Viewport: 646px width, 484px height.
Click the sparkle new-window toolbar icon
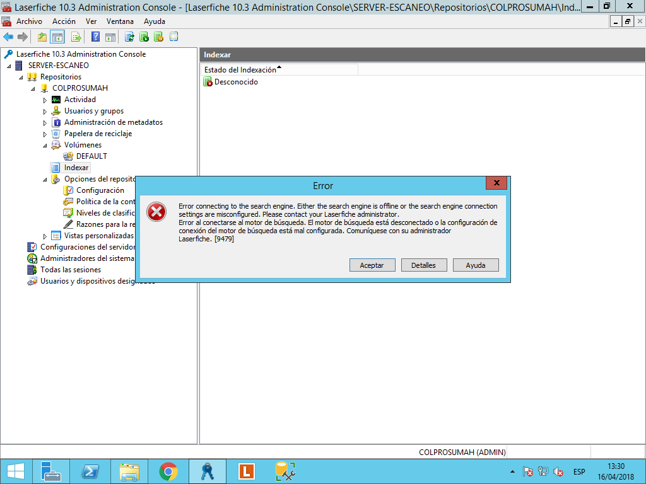tap(173, 37)
